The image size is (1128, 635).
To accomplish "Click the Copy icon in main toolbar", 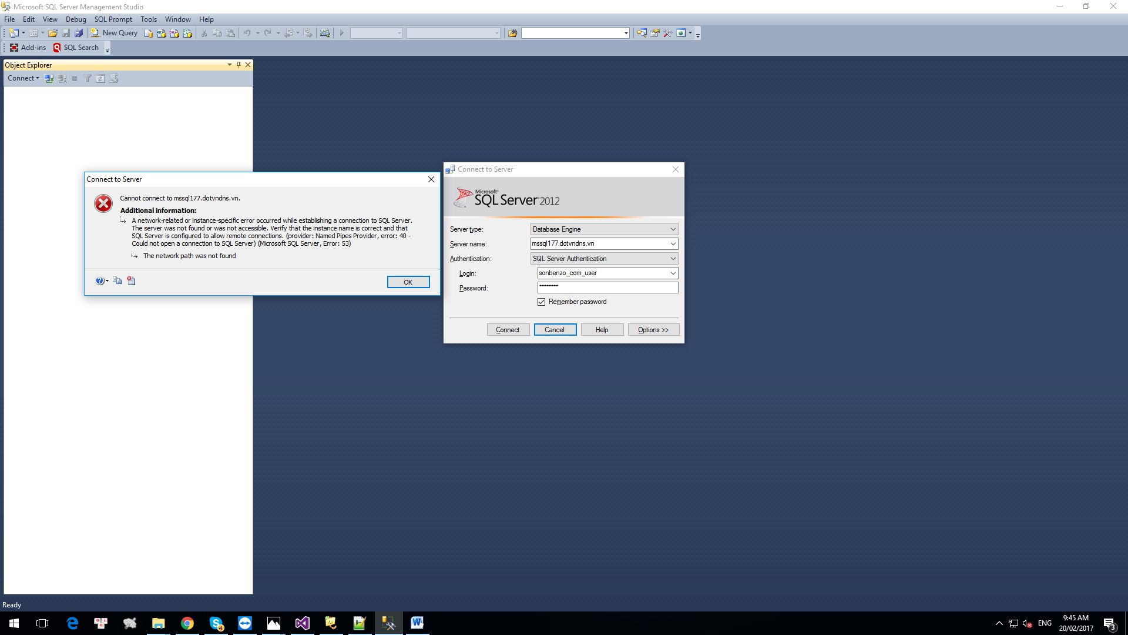I will tap(217, 33).
